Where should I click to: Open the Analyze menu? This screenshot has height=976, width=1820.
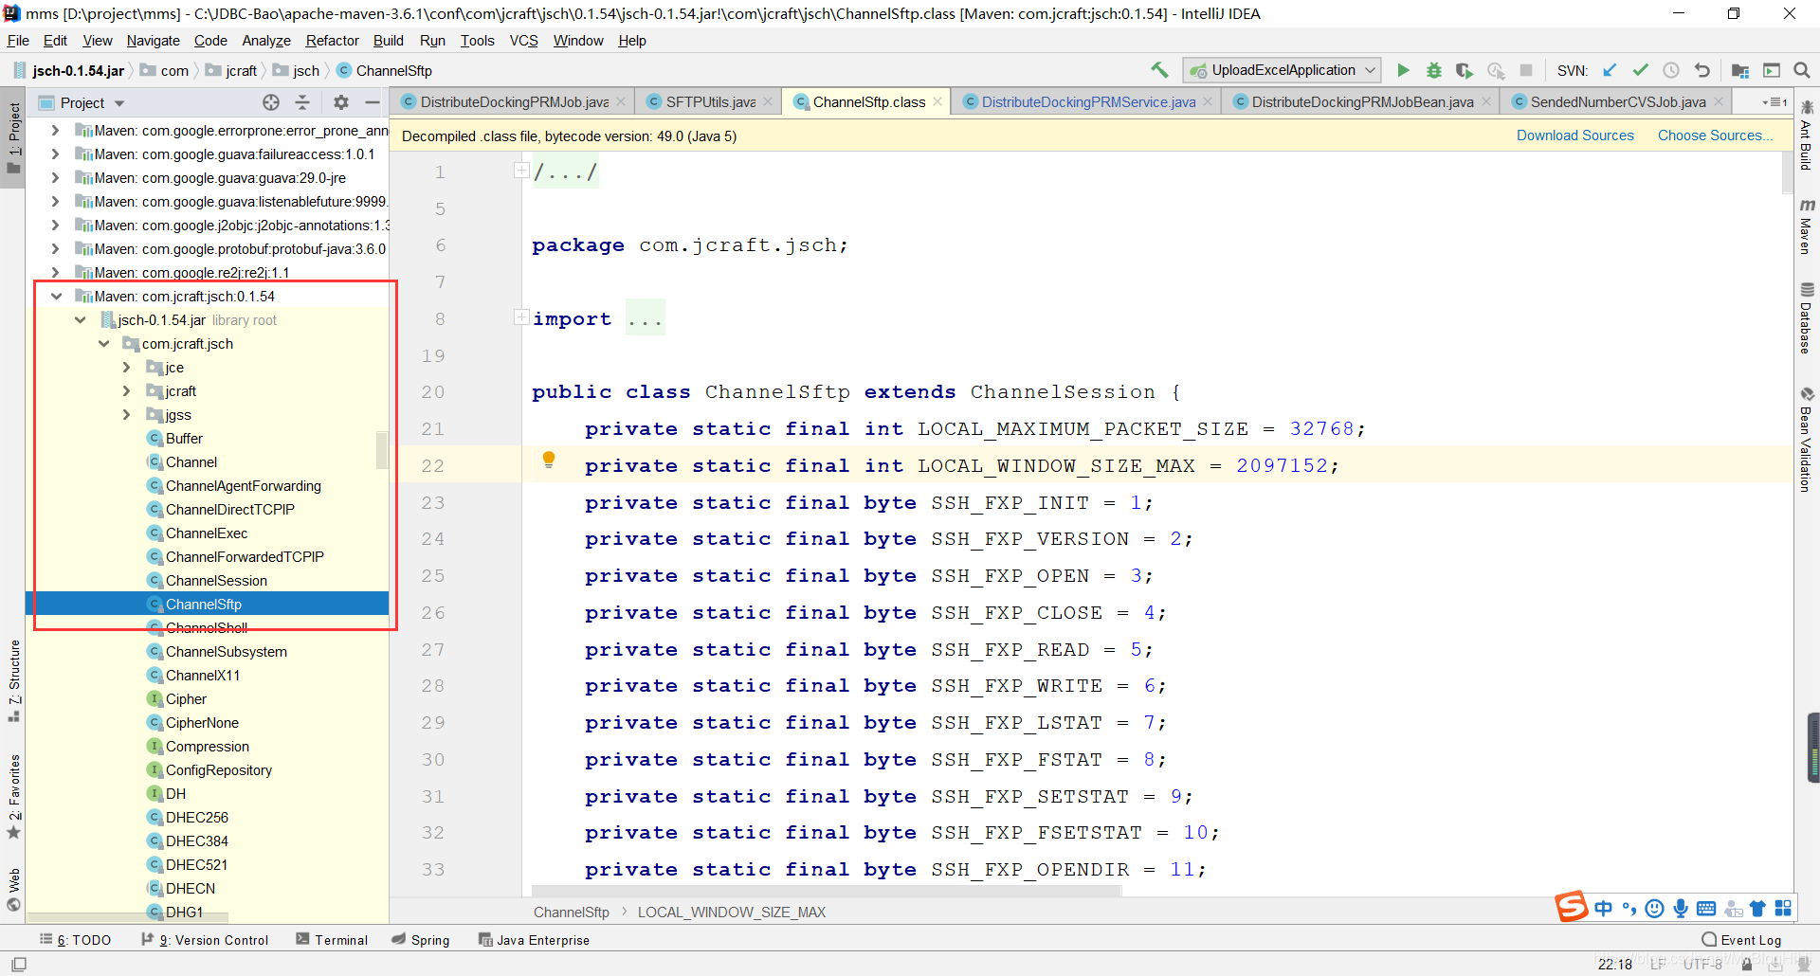[x=266, y=41]
